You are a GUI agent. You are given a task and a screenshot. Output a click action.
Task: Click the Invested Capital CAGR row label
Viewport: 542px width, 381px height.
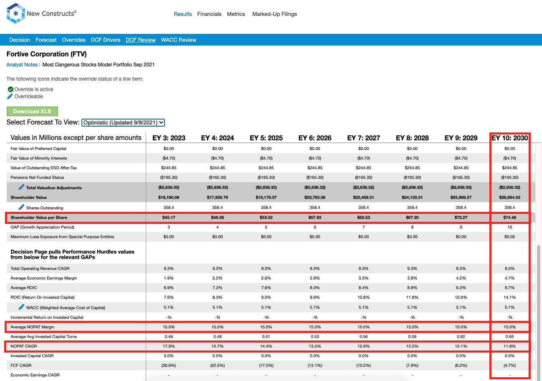point(32,356)
